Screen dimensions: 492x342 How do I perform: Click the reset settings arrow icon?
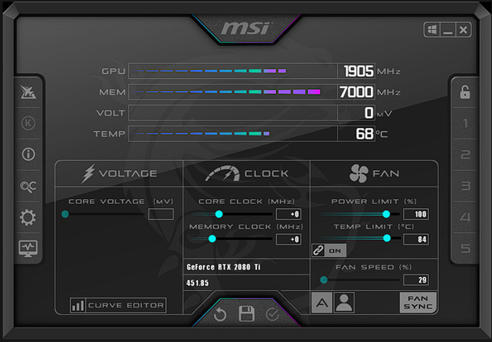(220, 314)
